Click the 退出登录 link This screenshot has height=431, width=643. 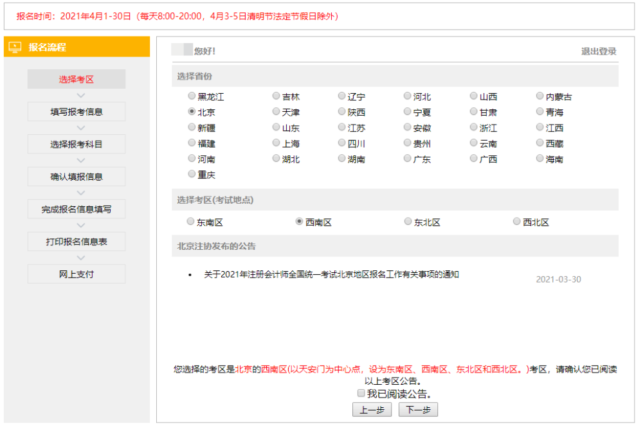[x=599, y=51]
